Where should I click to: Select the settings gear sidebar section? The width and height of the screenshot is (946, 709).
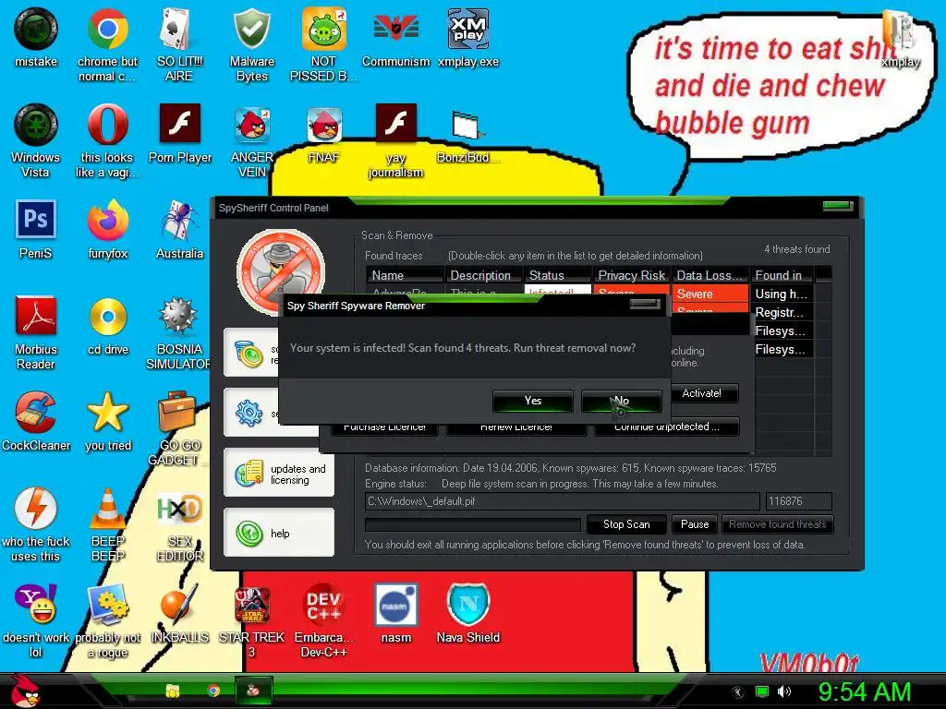pyautogui.click(x=250, y=414)
